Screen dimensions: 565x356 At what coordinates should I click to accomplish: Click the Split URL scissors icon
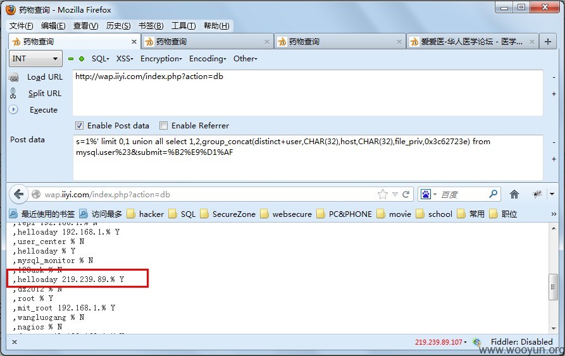pyautogui.click(x=13, y=93)
